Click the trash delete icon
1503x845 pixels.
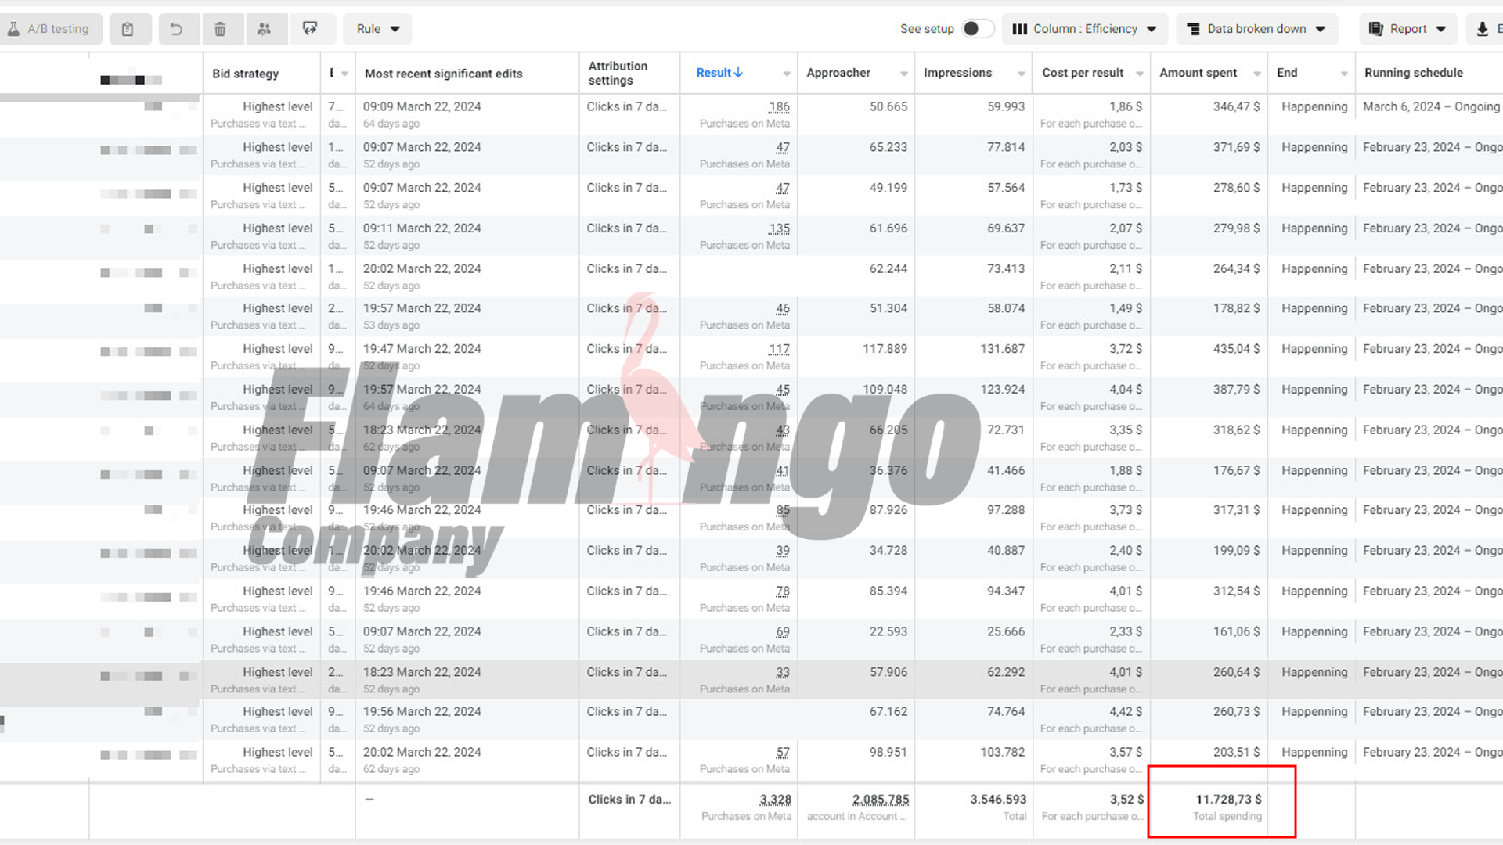(x=220, y=29)
